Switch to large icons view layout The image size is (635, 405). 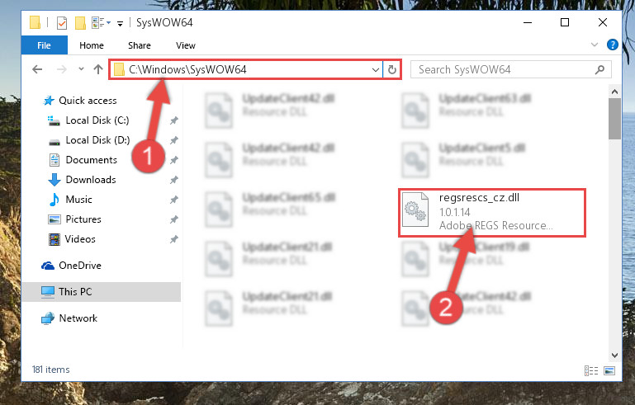(609, 370)
